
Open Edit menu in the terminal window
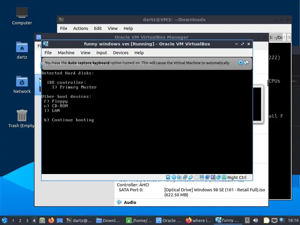(98, 28)
